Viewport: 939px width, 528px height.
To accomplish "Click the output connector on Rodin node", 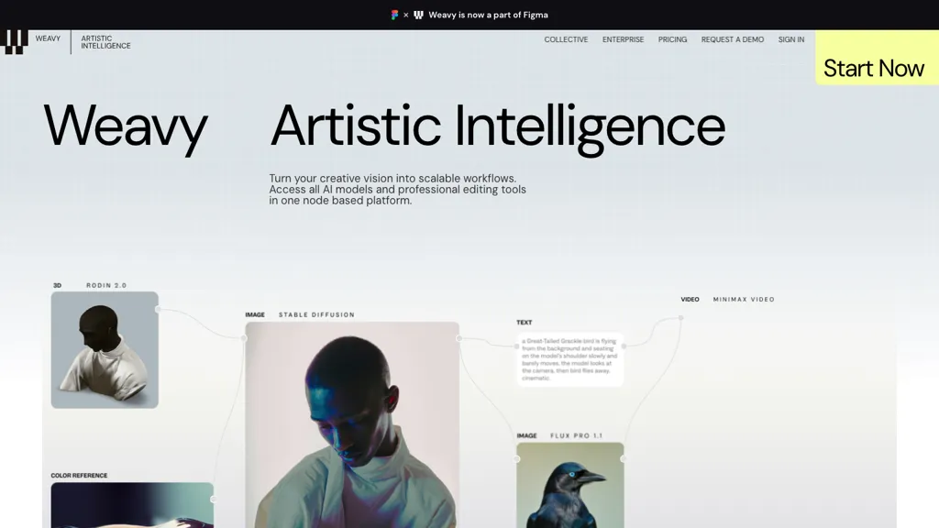I will pyautogui.click(x=158, y=310).
